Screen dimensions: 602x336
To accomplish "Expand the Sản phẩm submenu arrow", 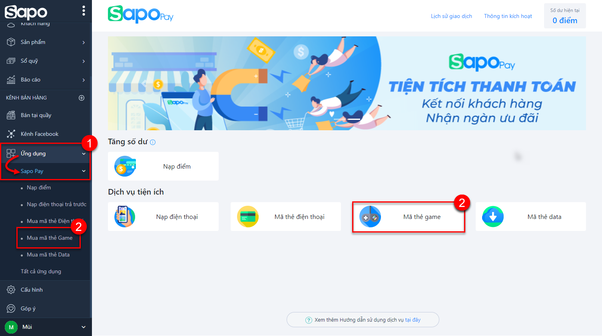I will tap(84, 42).
